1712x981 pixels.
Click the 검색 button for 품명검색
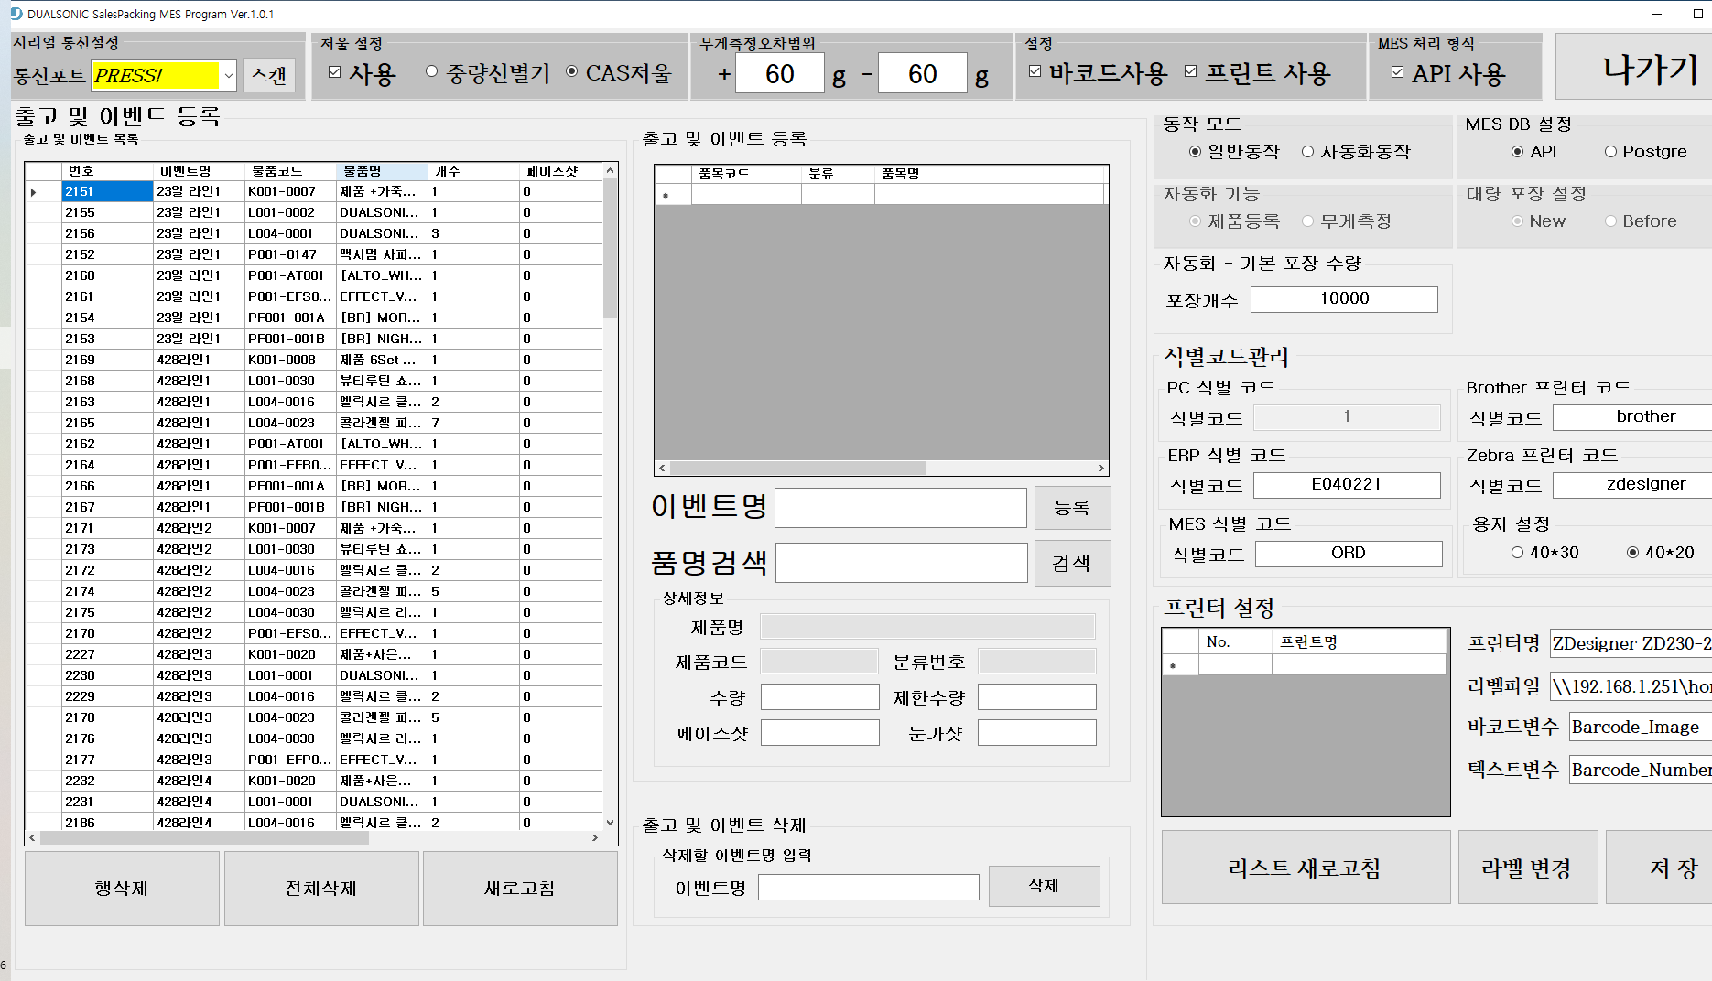[1072, 562]
